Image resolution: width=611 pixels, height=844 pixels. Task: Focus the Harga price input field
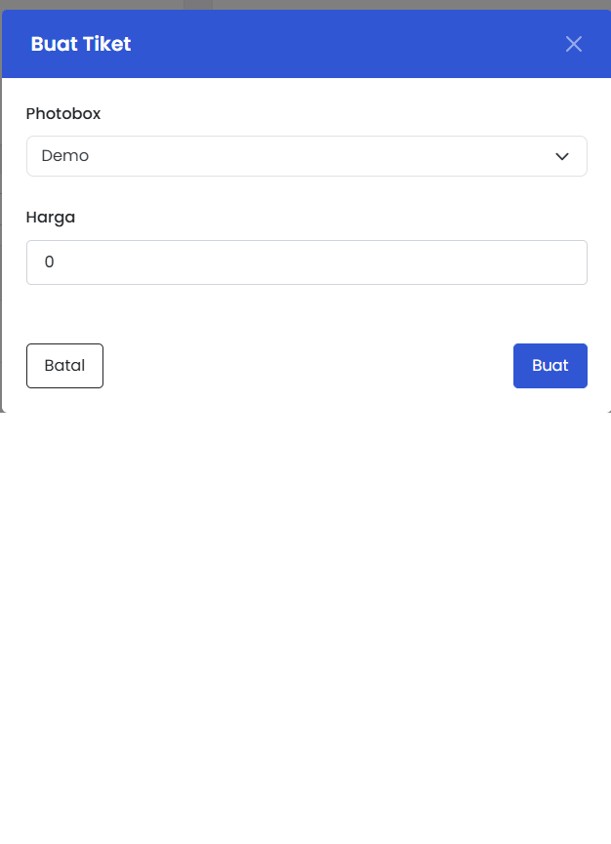click(x=306, y=262)
